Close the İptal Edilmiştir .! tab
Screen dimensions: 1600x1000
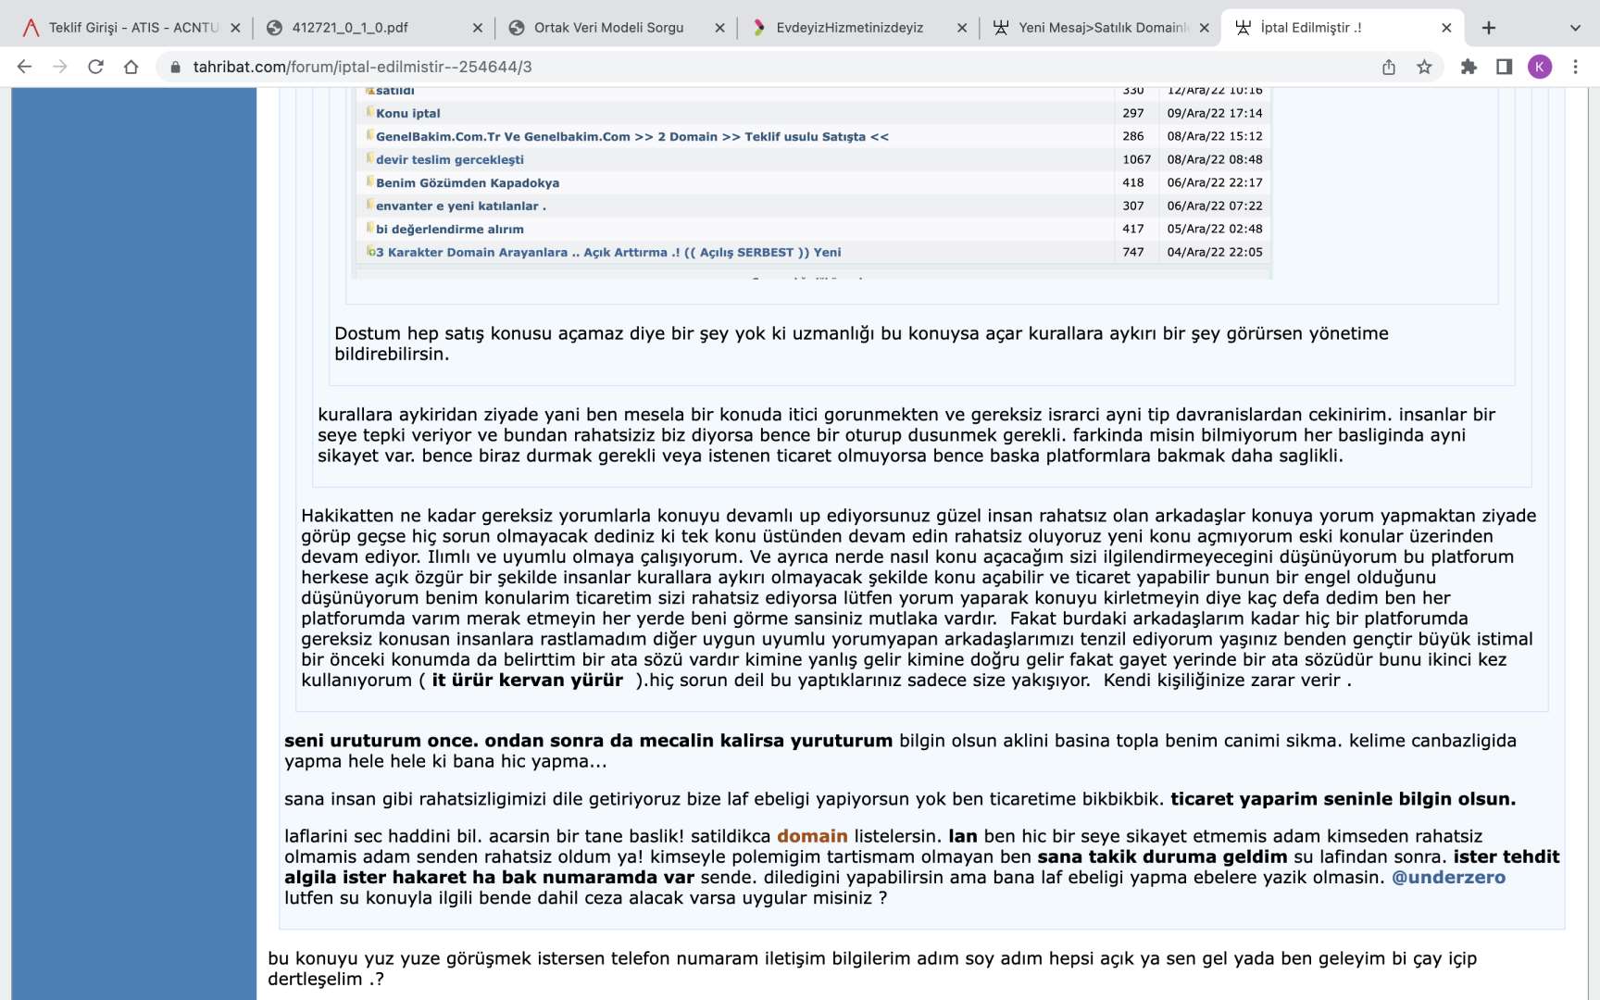1446,28
